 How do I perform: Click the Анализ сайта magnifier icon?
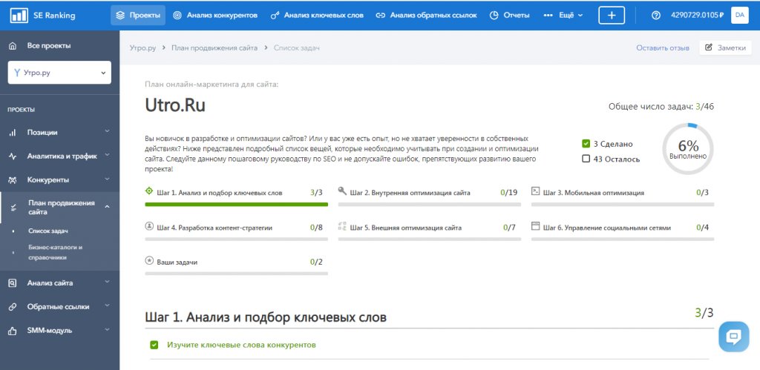13,283
